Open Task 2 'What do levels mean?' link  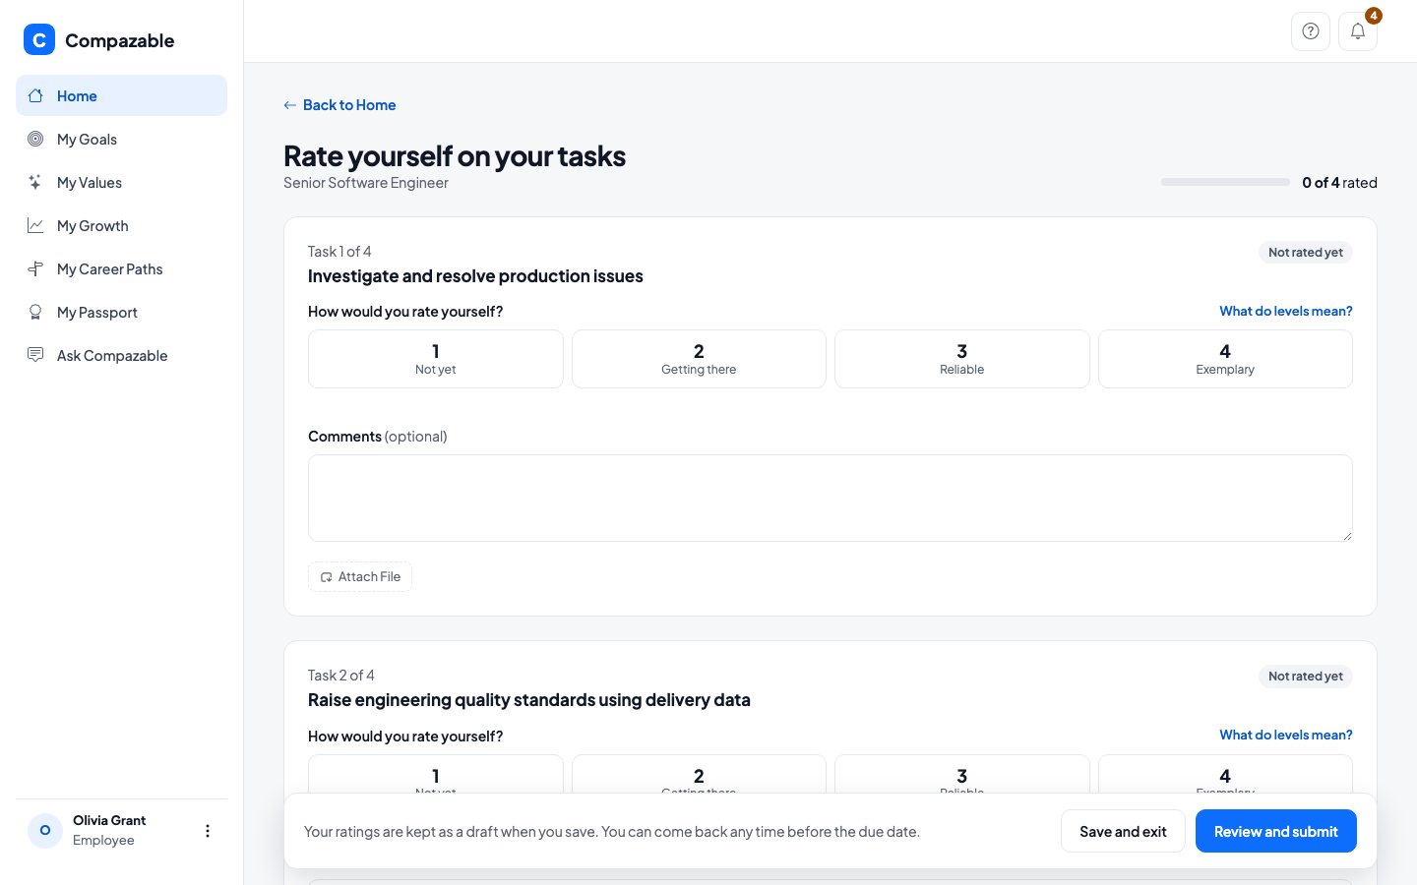click(x=1286, y=735)
